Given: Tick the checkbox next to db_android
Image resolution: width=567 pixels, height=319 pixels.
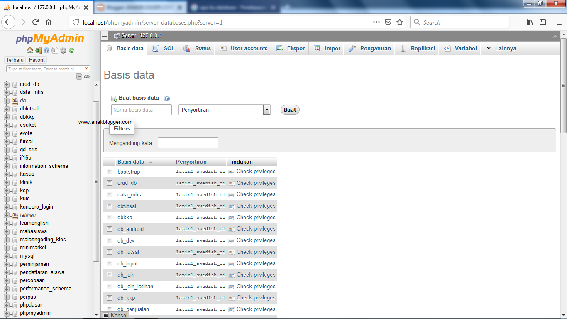Looking at the screenshot, I should (109, 229).
